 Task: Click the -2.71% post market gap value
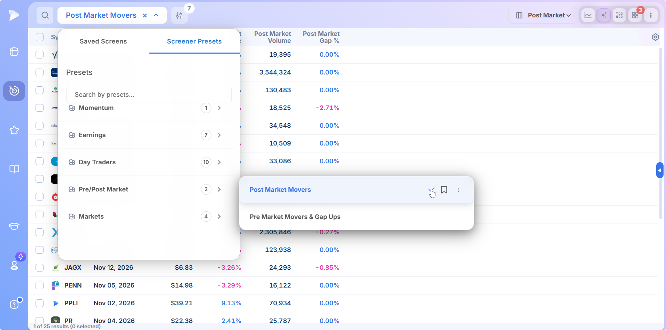328,108
